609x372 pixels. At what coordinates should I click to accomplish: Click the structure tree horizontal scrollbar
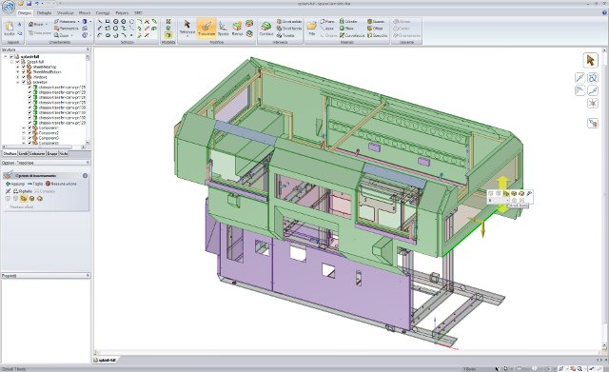pos(44,147)
